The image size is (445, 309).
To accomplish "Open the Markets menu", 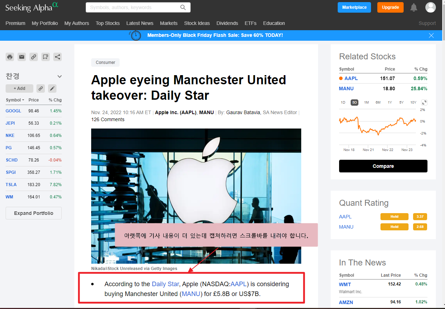I will (x=169, y=23).
